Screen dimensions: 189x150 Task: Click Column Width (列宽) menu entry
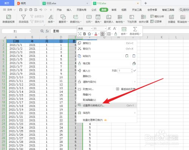pyautogui.click(x=88, y=89)
